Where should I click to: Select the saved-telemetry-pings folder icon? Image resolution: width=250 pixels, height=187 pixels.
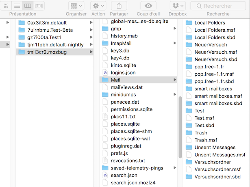click(105, 168)
